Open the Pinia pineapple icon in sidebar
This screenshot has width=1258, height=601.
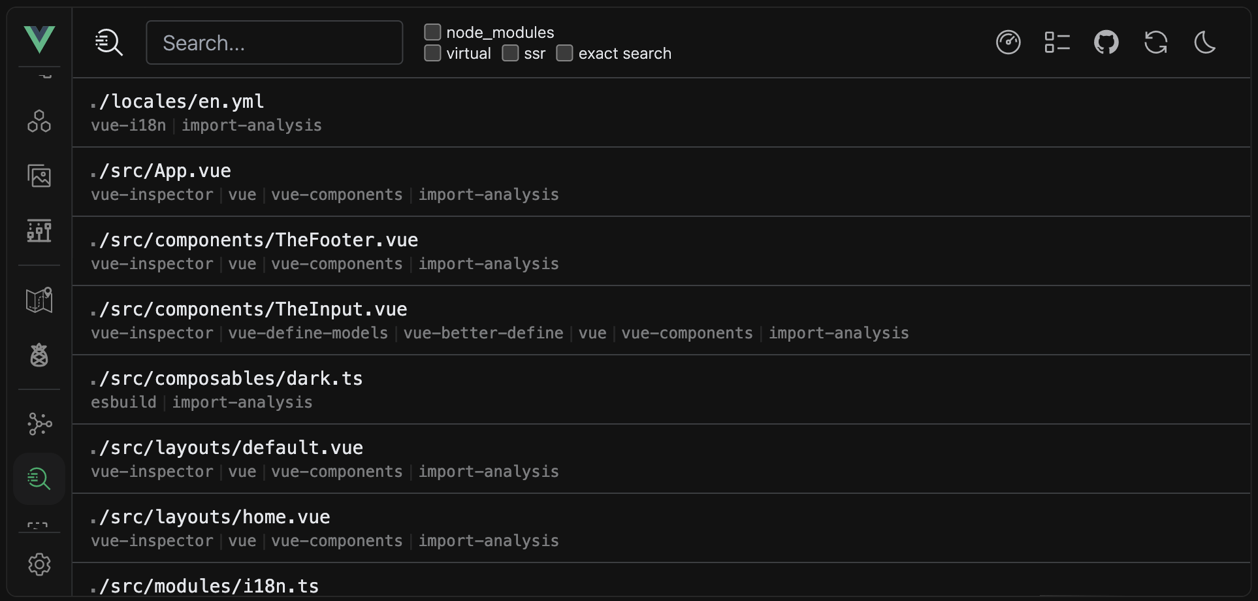39,355
